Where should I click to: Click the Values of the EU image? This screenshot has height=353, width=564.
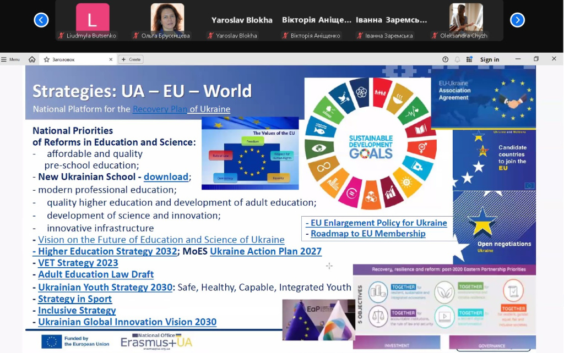pos(250,153)
